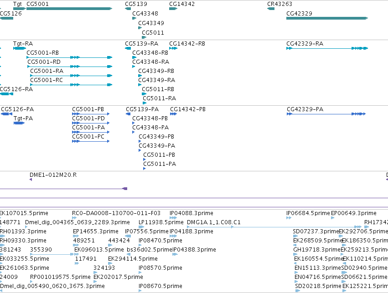Click the CG5139 gene label
388x293 pixels.
click(136, 4)
